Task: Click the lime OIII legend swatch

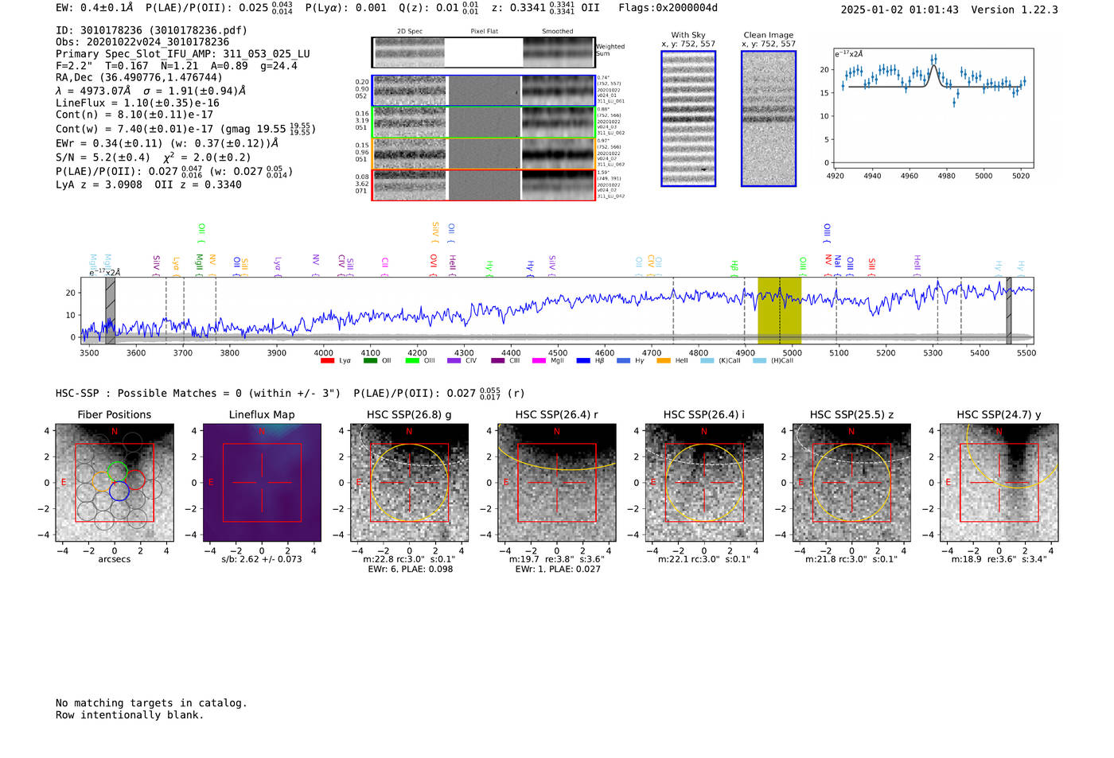Action: click(412, 361)
